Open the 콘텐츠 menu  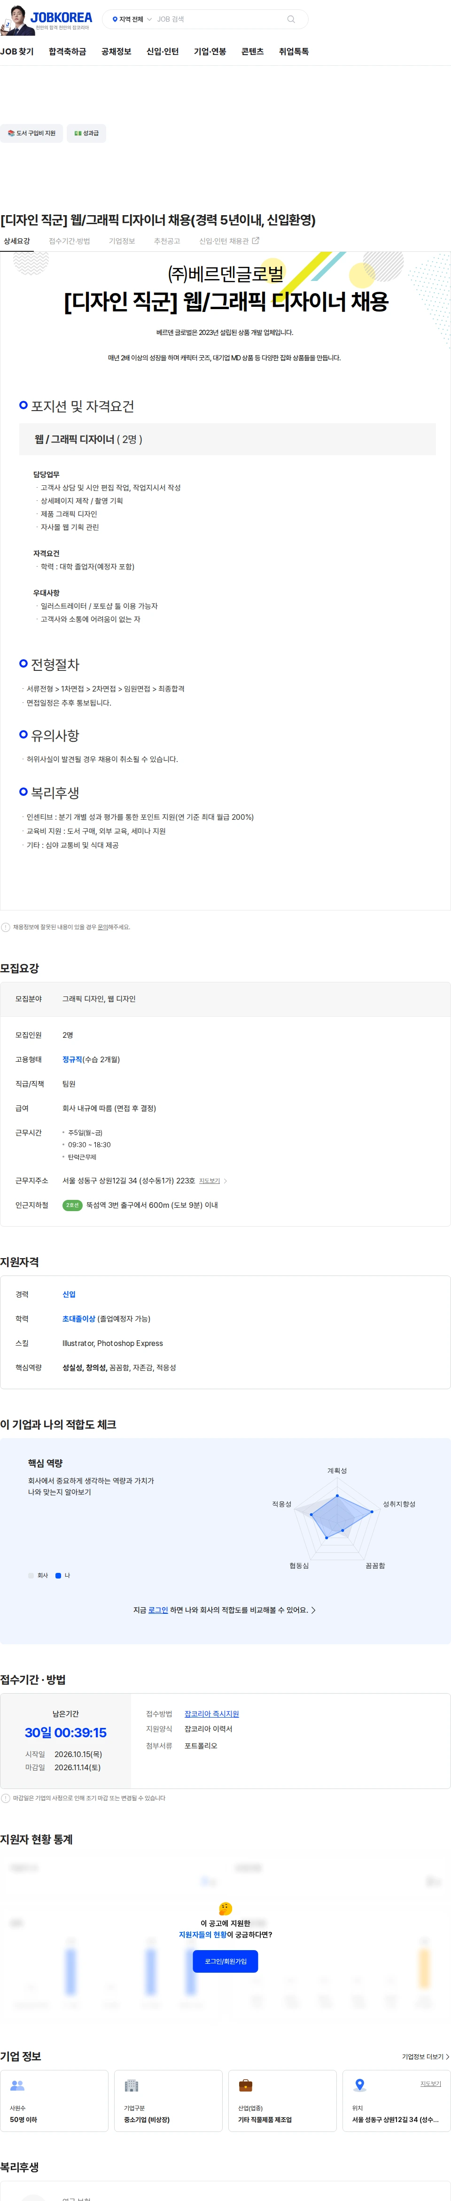click(x=253, y=51)
